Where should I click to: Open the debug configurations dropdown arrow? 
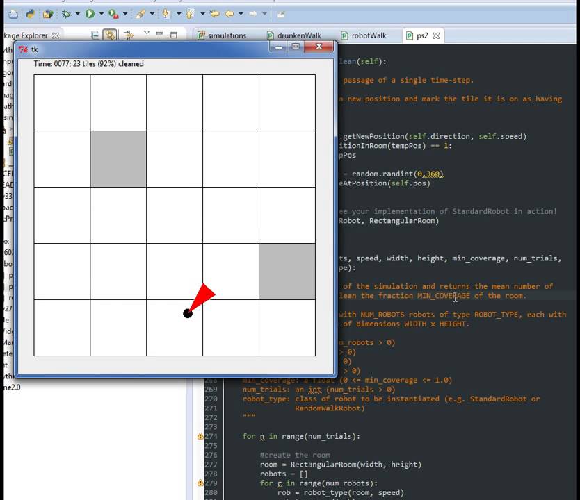(78, 14)
